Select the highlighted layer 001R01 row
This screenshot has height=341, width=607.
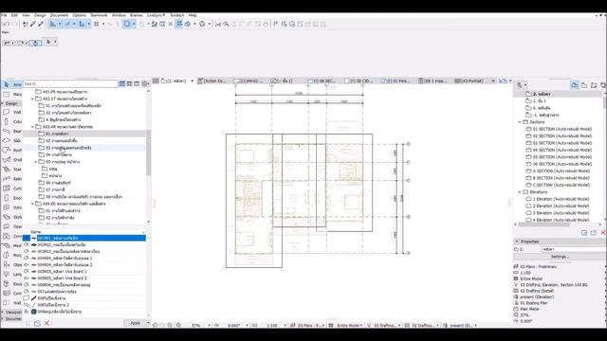[84, 238]
